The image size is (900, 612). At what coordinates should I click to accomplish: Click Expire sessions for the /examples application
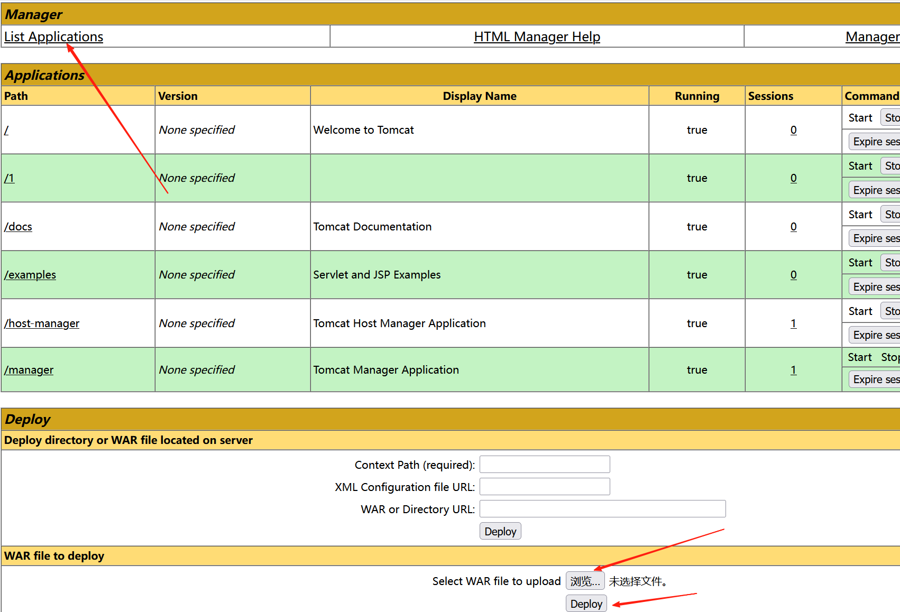tap(875, 287)
